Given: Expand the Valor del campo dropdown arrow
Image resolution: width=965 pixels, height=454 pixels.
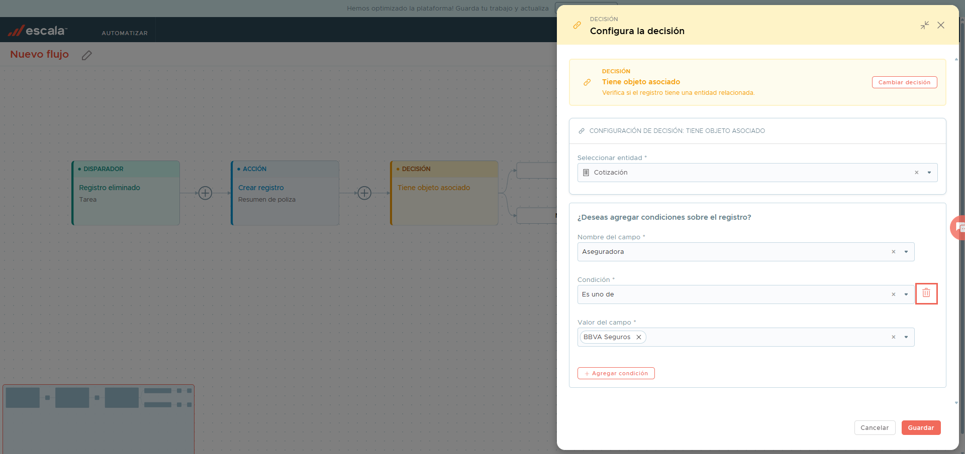Looking at the screenshot, I should [x=906, y=337].
